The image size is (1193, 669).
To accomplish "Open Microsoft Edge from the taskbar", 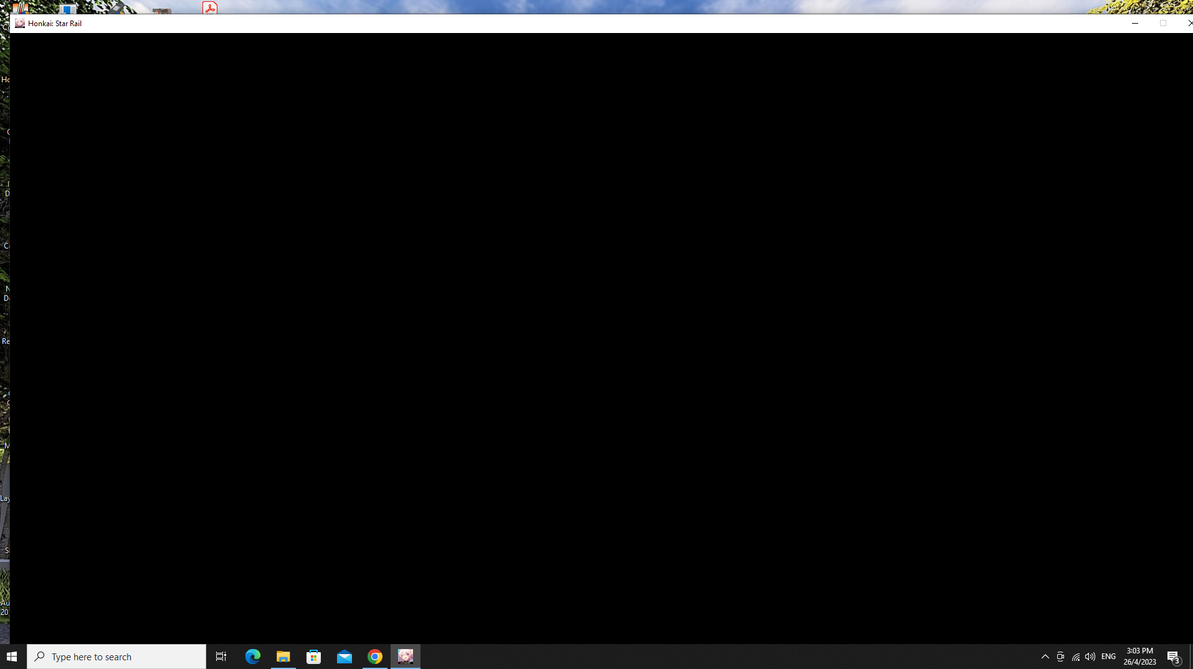I will point(252,656).
